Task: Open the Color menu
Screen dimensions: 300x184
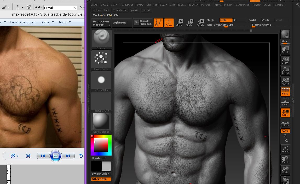Action: pos(114,5)
